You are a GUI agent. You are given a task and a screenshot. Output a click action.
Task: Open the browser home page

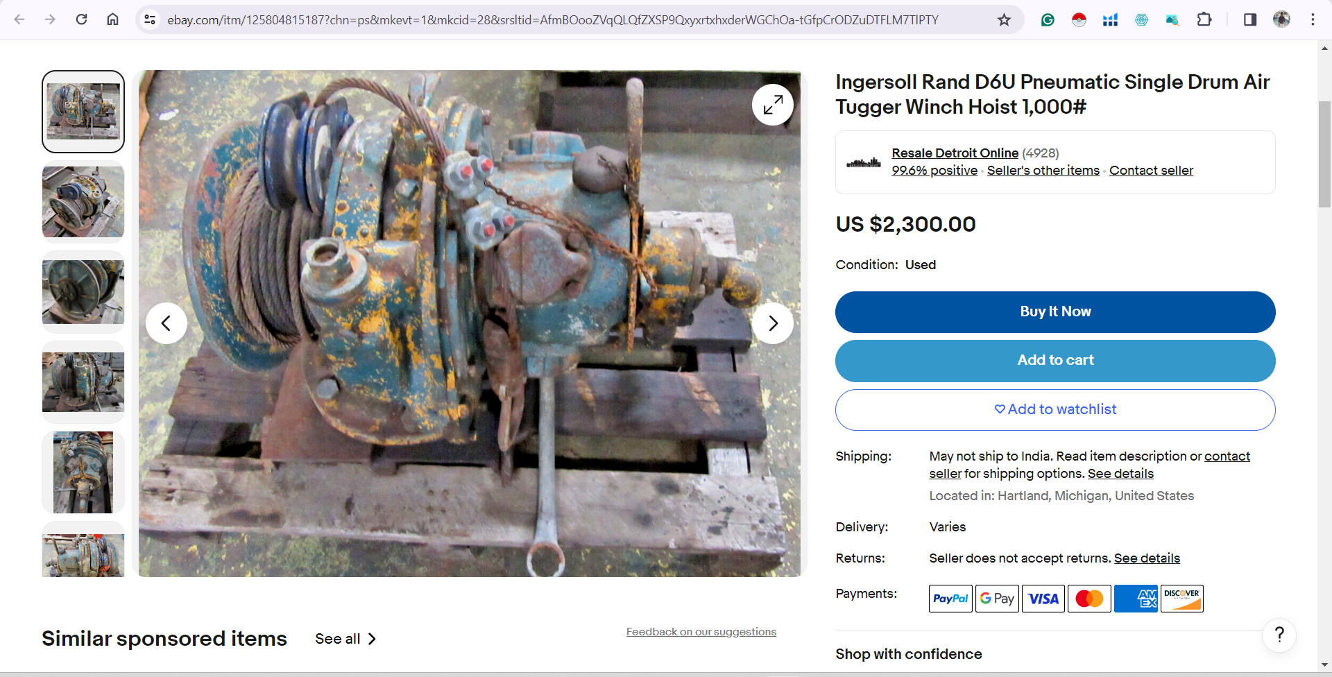[x=112, y=19]
